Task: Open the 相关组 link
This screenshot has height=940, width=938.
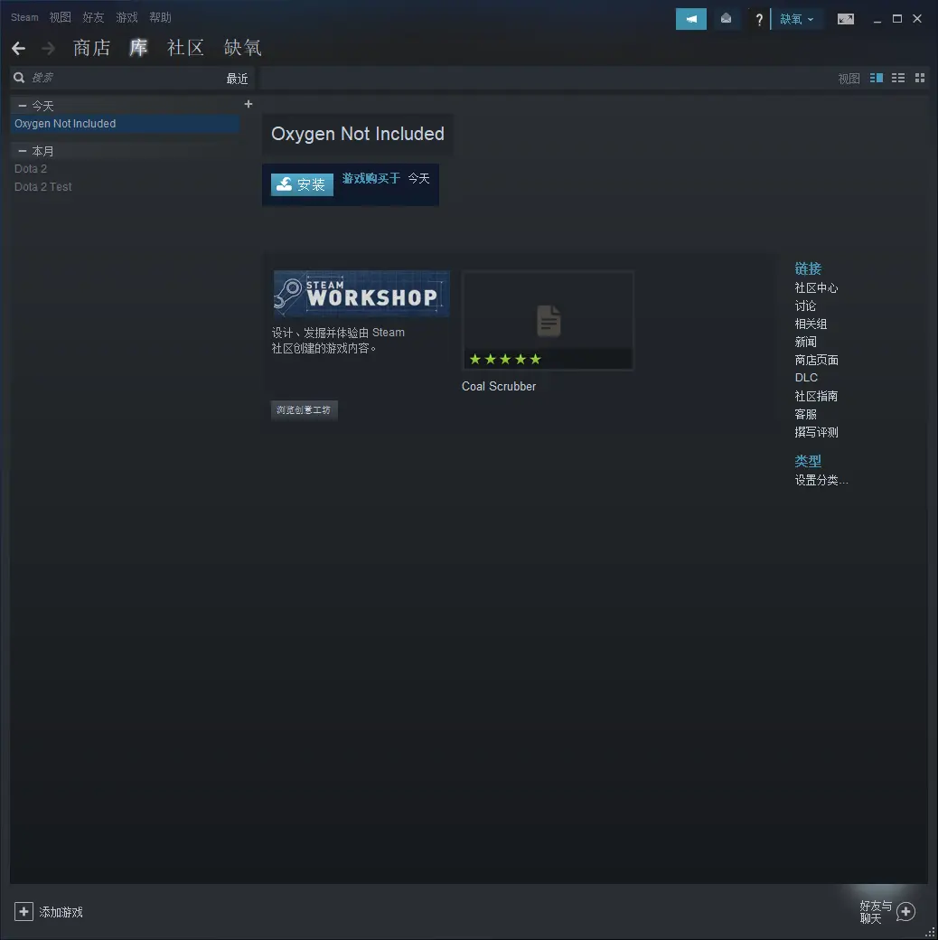Action: pos(811,324)
